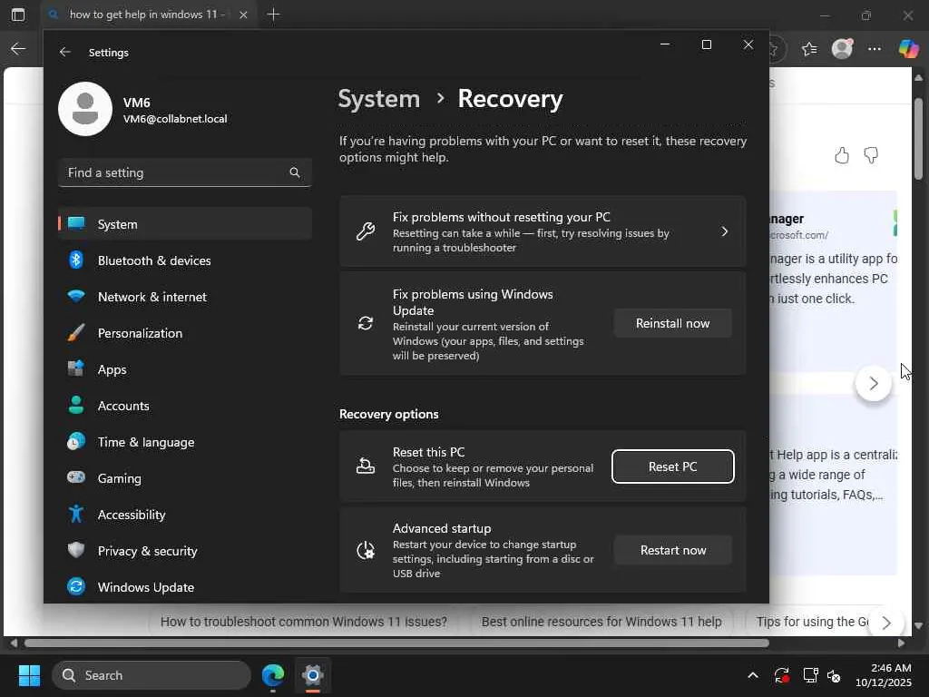Open the clock and date in taskbar

tap(884, 675)
